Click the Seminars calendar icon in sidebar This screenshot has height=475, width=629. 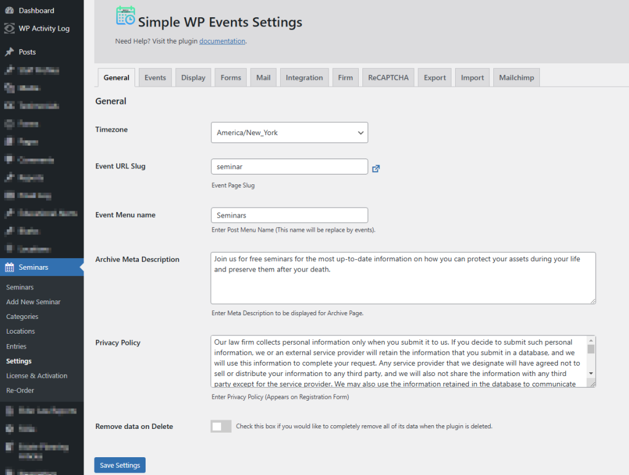click(x=9, y=267)
